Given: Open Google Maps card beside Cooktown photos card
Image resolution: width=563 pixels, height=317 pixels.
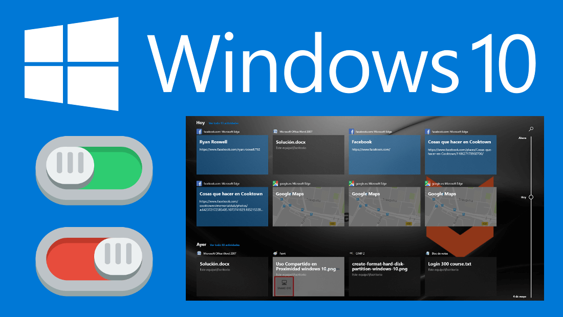Looking at the screenshot, I should (x=309, y=207).
